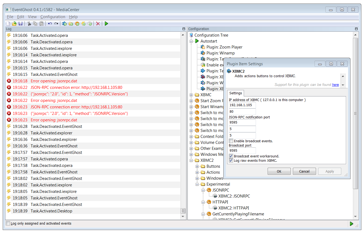363x233 pixels.
Task: Click the Add Macro gear icon
Action: pyautogui.click(x=77, y=24)
